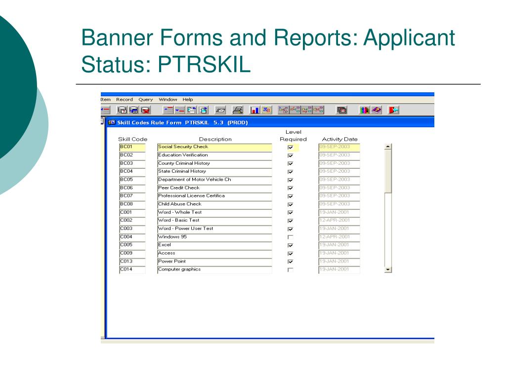Click the C001 skill code field
The image size is (506, 379).
pos(132,213)
